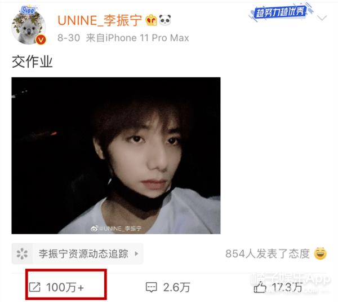Open the 李振宁资源动态追踪 topic link
The image size is (338, 302).
83,253
